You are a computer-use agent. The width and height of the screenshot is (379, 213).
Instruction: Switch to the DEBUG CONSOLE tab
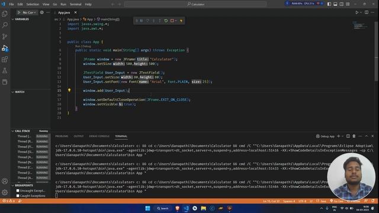pyautogui.click(x=99, y=136)
